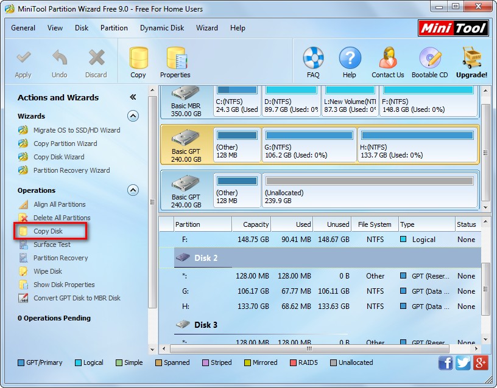Select the D:(NTFS) 89.7 GB partition block
This screenshot has width=497, height=388.
291,102
